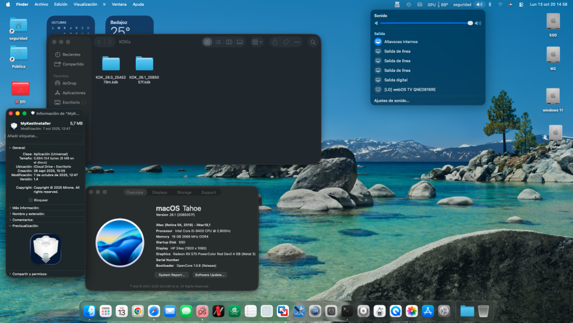Click the tag icon in Finder toolbar
Image resolution: width=573 pixels, height=323 pixels.
[x=286, y=42]
